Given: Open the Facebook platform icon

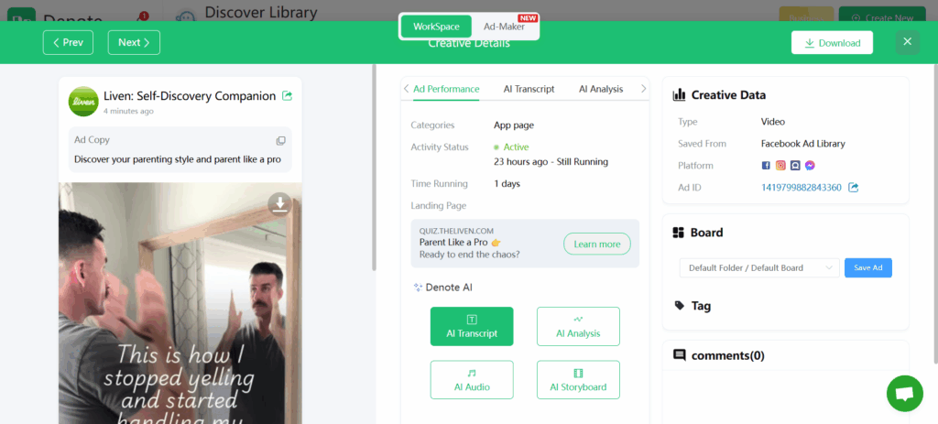Looking at the screenshot, I should pyautogui.click(x=766, y=166).
